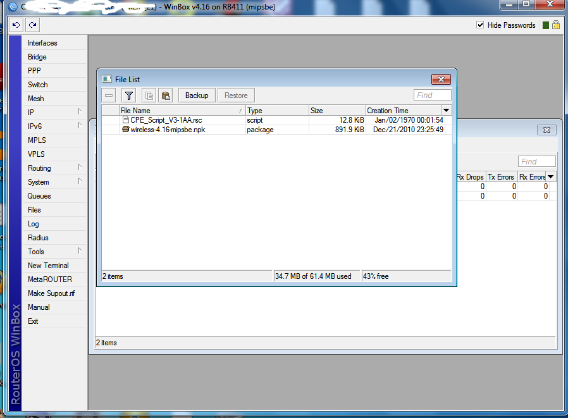Click the Redo arrow in WinBox toolbar

33,25
